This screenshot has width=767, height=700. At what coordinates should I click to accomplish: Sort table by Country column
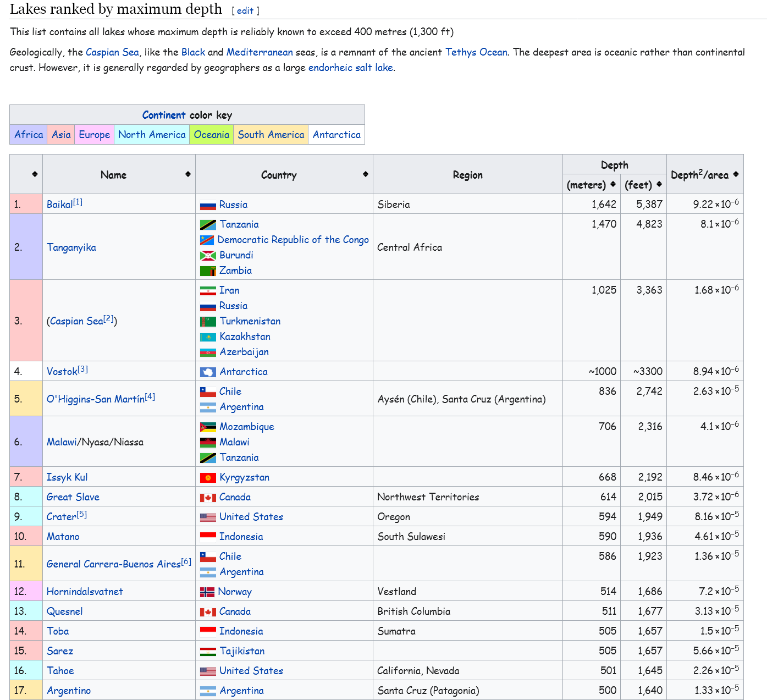365,174
